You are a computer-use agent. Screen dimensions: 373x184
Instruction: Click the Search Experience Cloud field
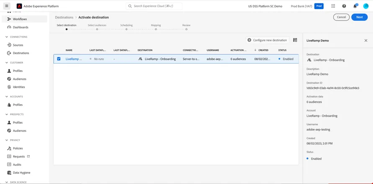154,6
